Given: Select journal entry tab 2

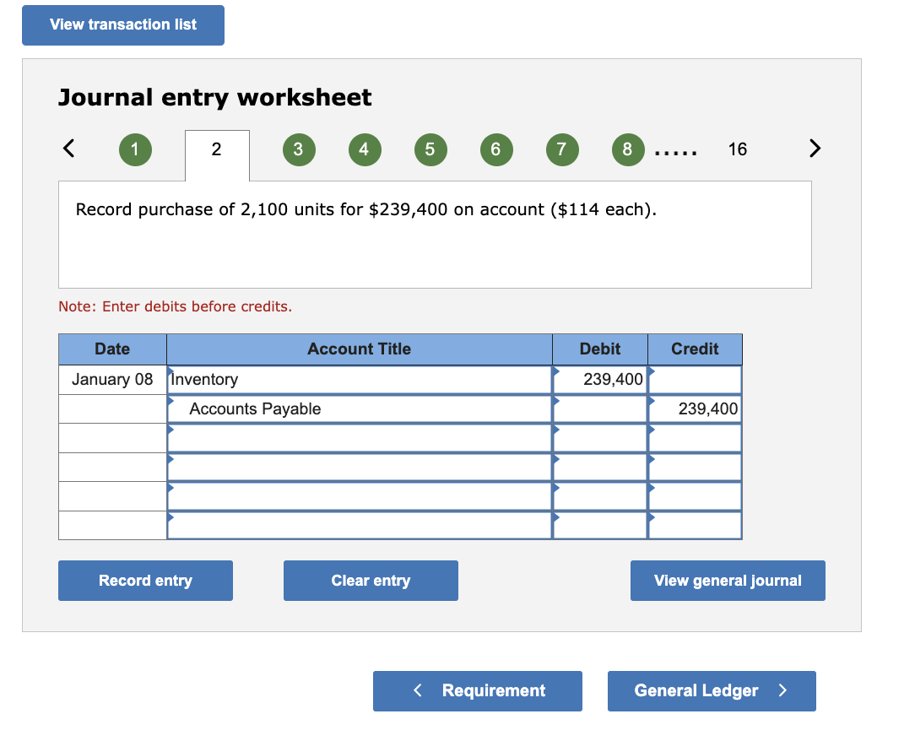Looking at the screenshot, I should (x=217, y=155).
